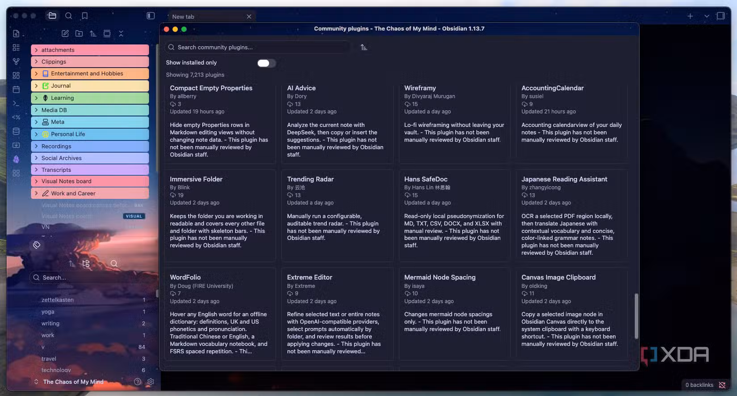Click the 0 backlinks status text
The height and width of the screenshot is (396, 737).
click(x=699, y=385)
